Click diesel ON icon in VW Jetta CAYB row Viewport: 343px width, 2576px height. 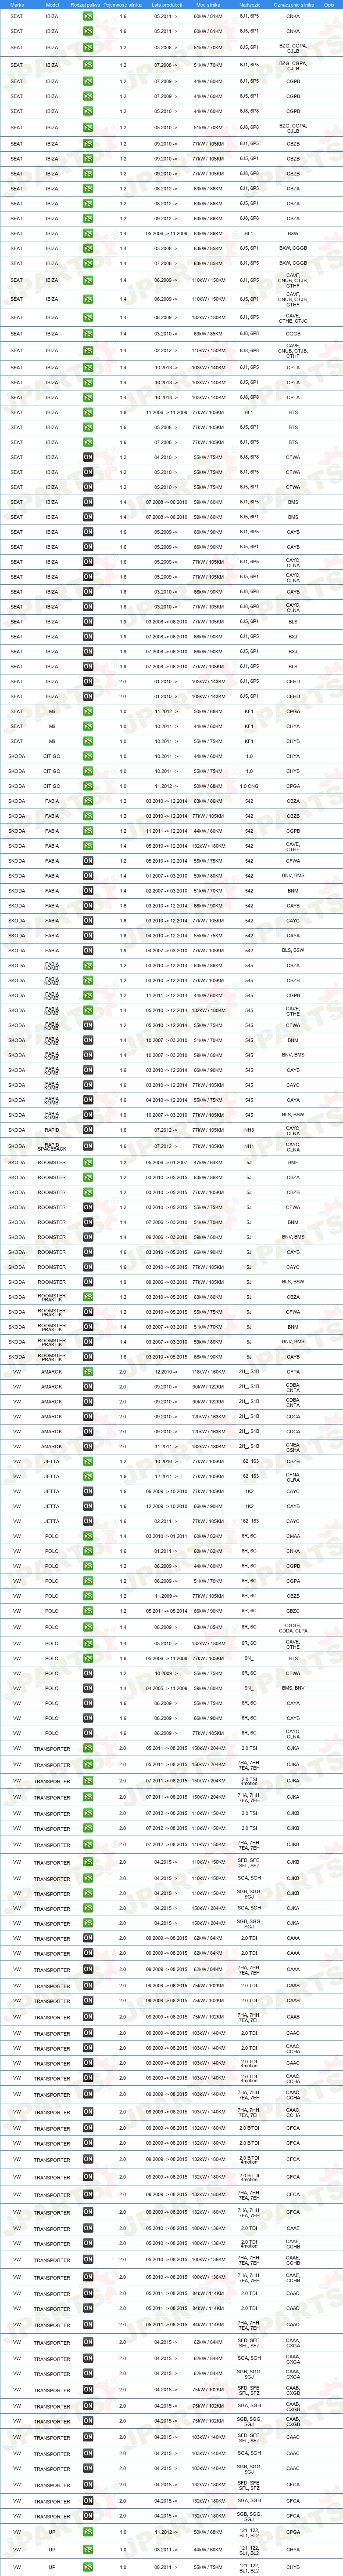tap(88, 1506)
